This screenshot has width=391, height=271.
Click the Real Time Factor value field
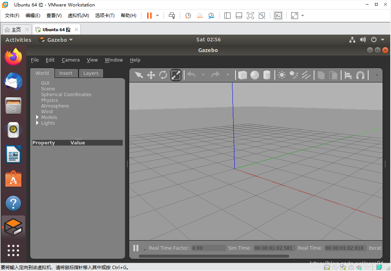coord(209,248)
